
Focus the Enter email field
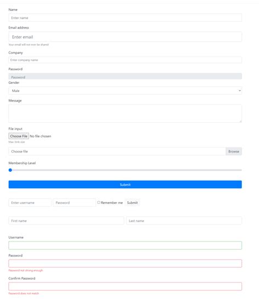pos(125,37)
